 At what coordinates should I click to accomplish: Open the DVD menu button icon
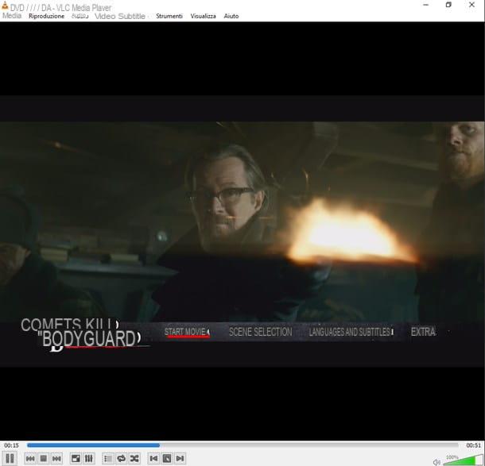tap(167, 459)
